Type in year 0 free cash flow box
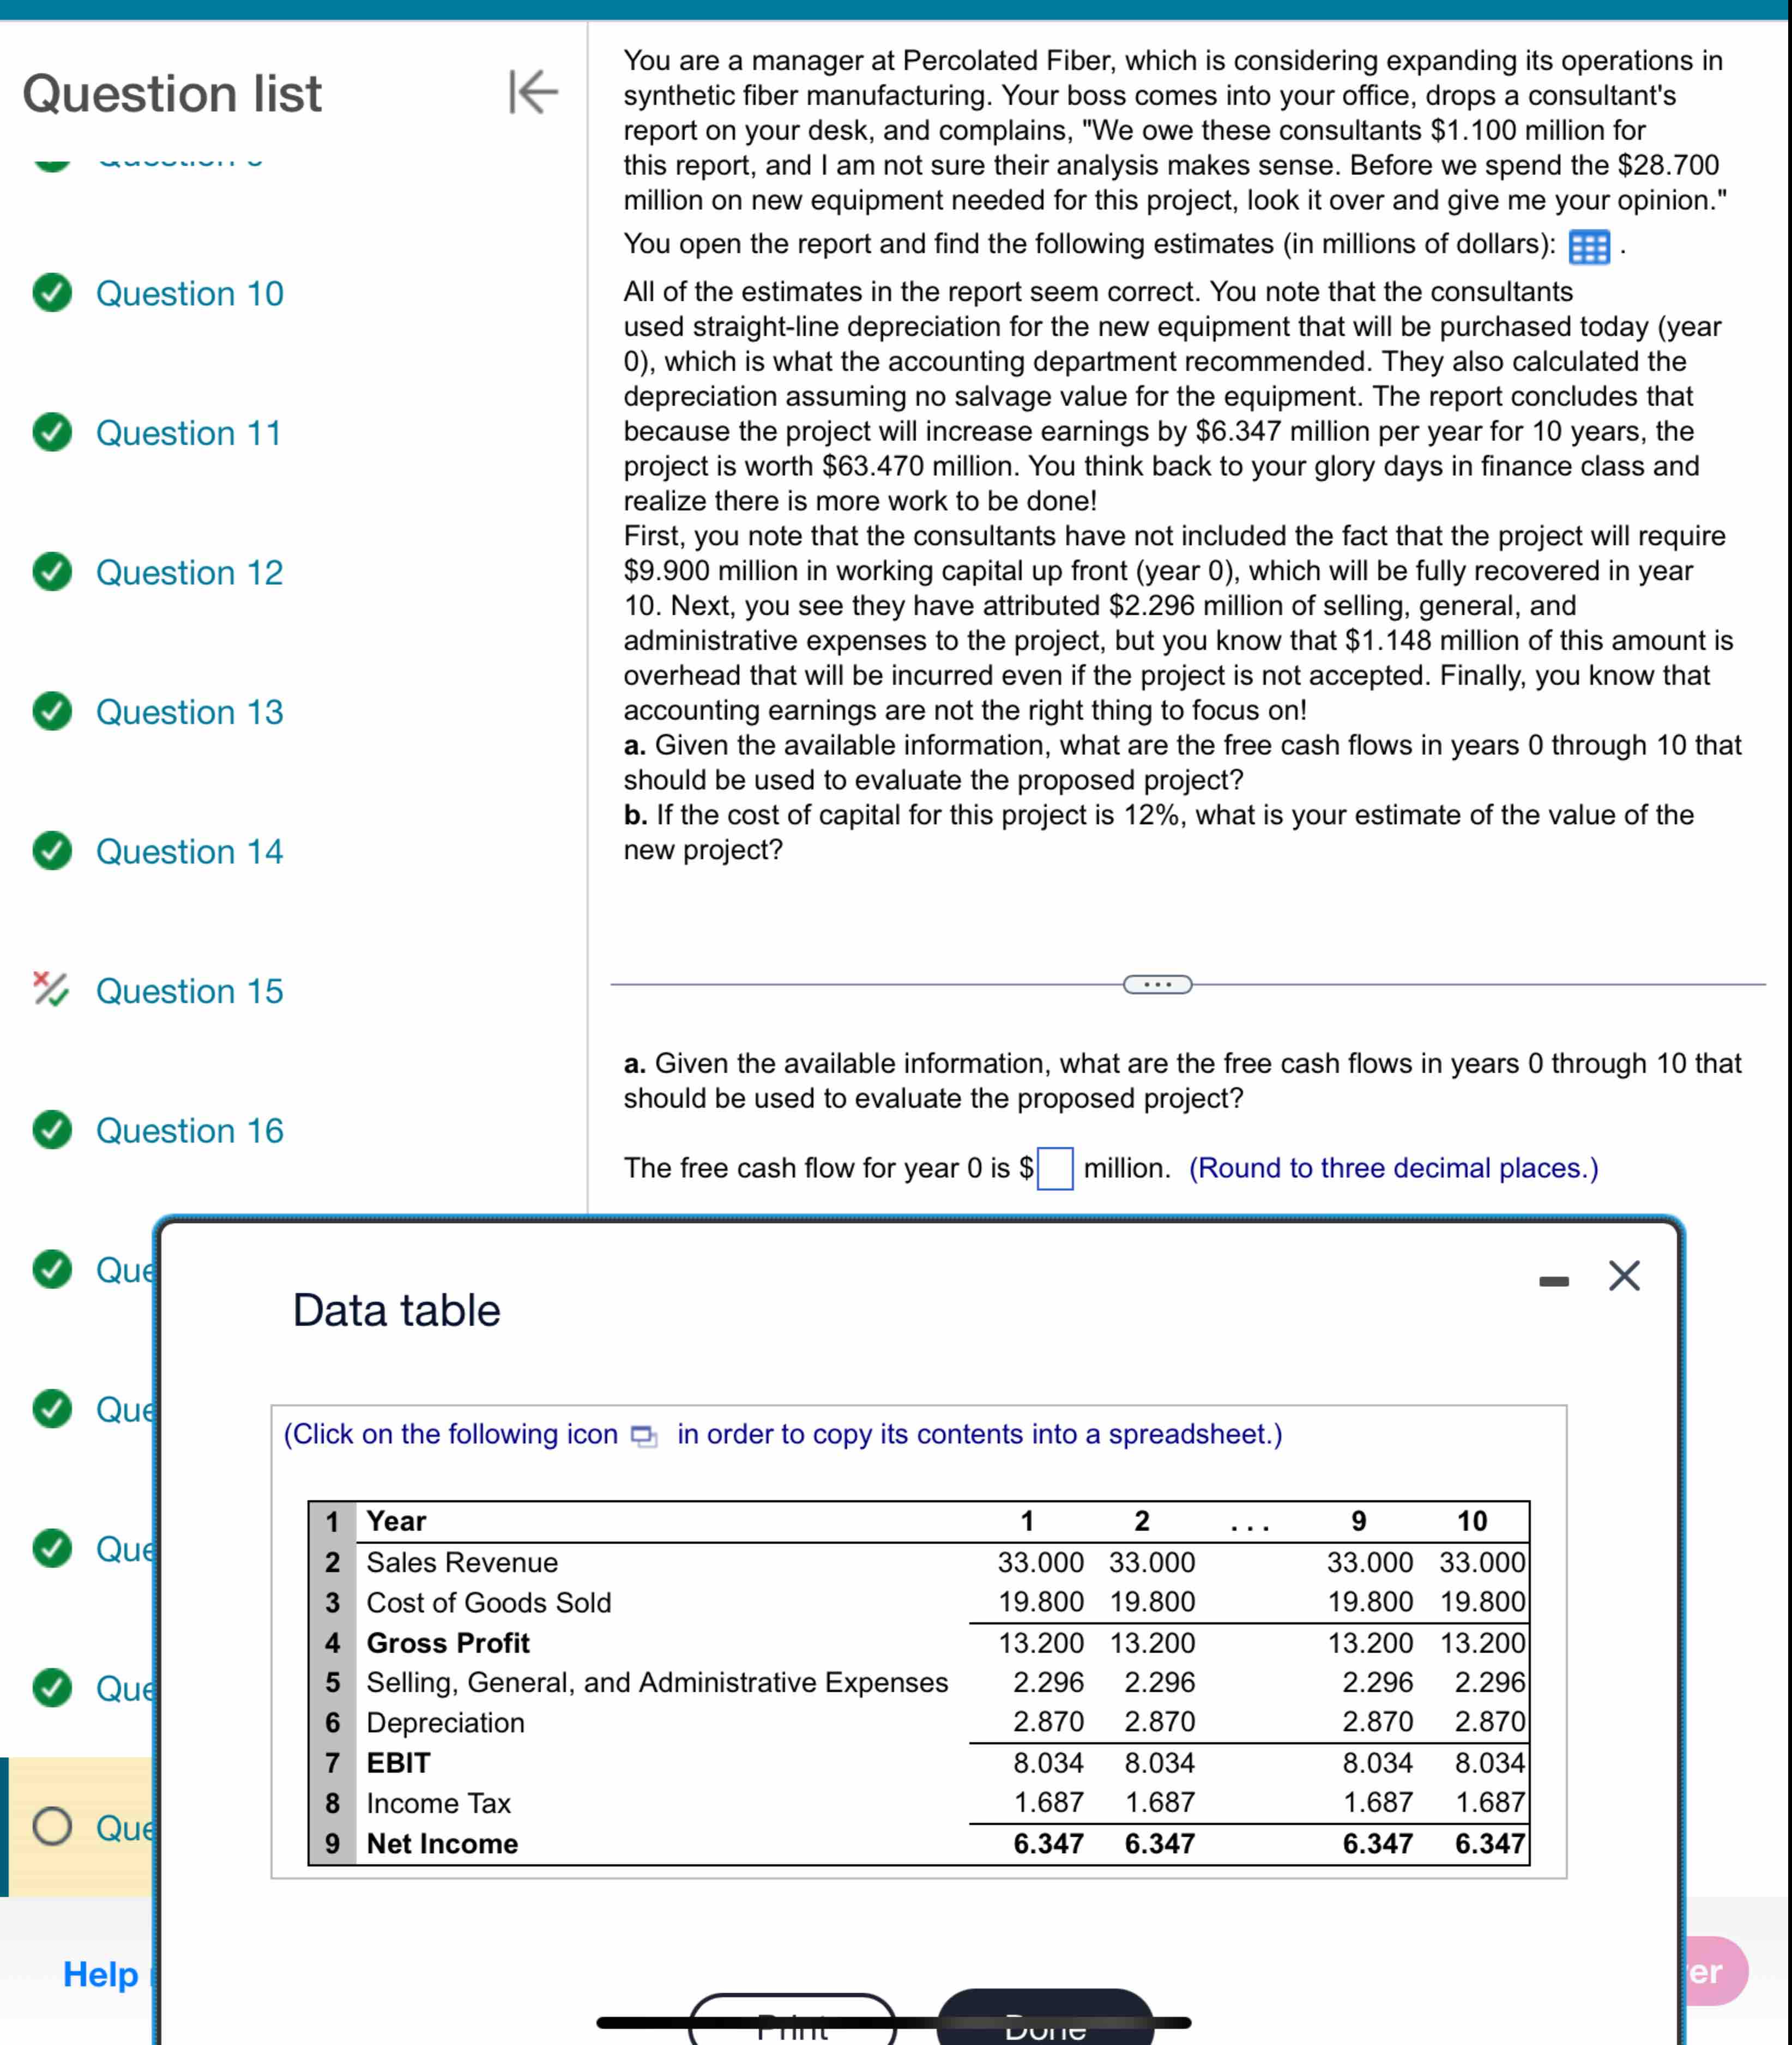 (x=1055, y=1169)
